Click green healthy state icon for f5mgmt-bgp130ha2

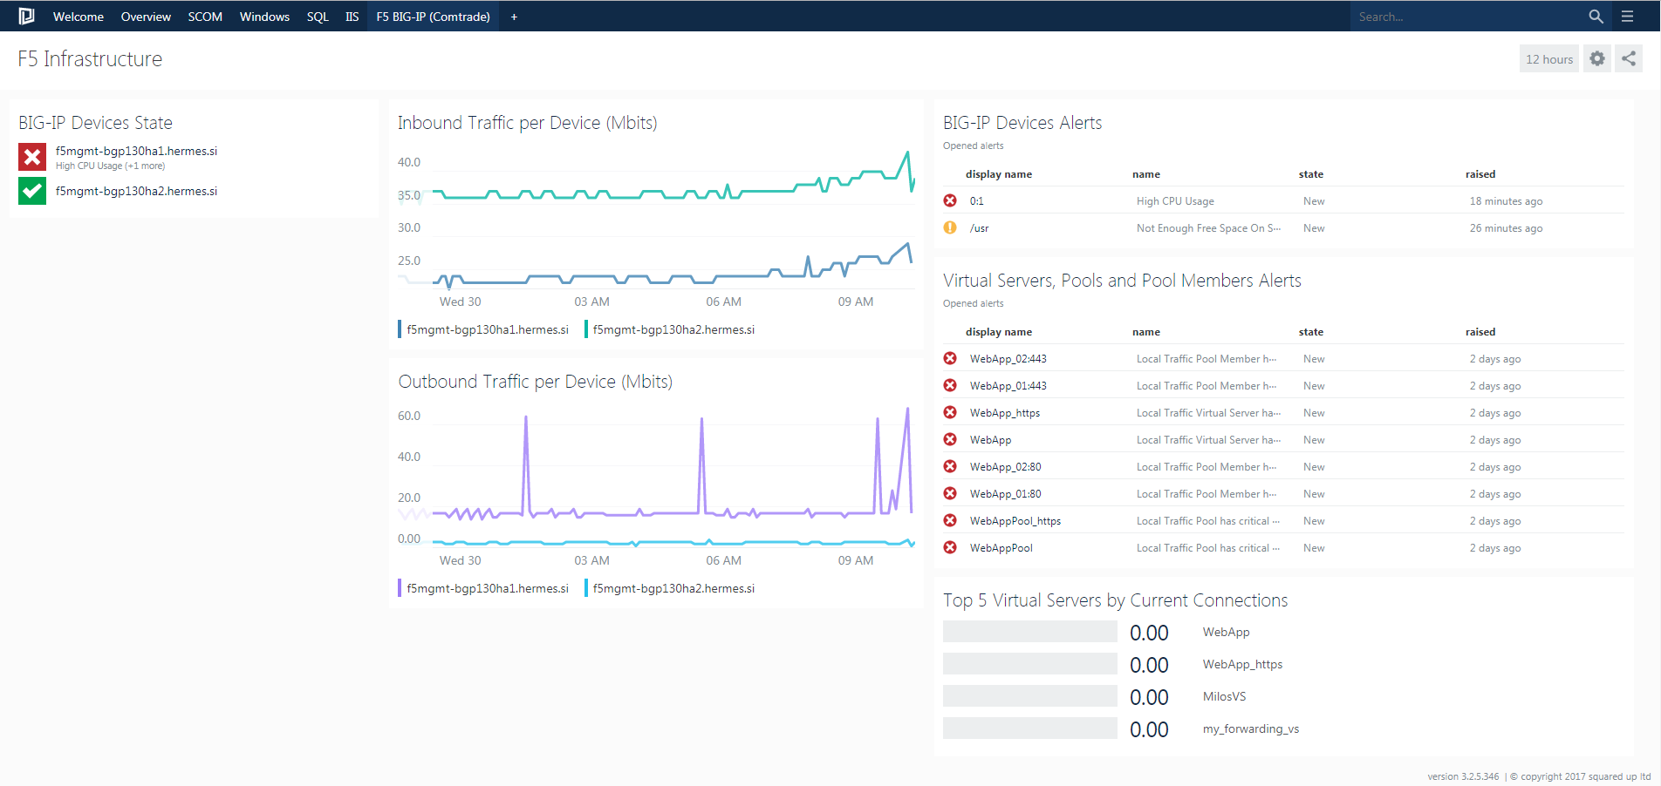(x=32, y=191)
